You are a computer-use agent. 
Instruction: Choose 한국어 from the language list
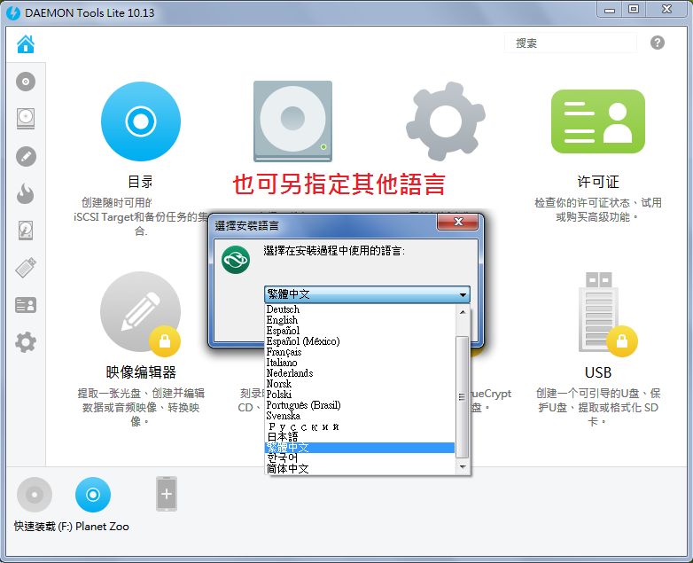(360, 458)
